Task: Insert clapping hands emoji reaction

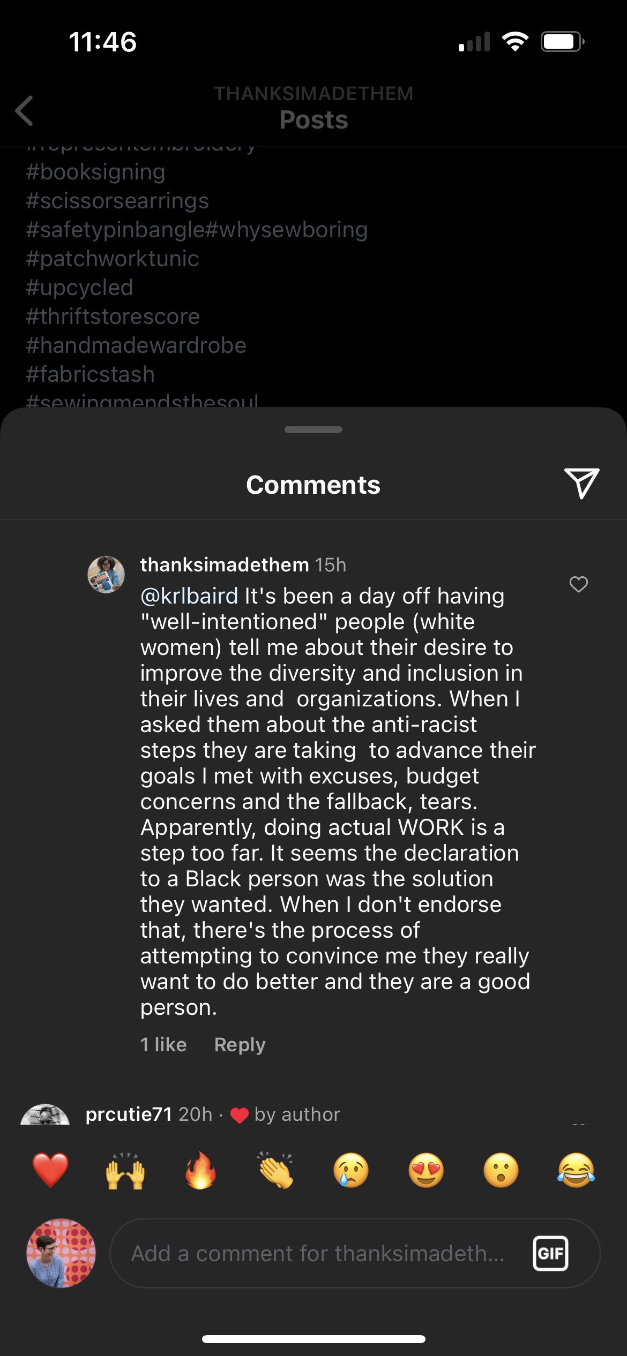Action: [276, 1170]
